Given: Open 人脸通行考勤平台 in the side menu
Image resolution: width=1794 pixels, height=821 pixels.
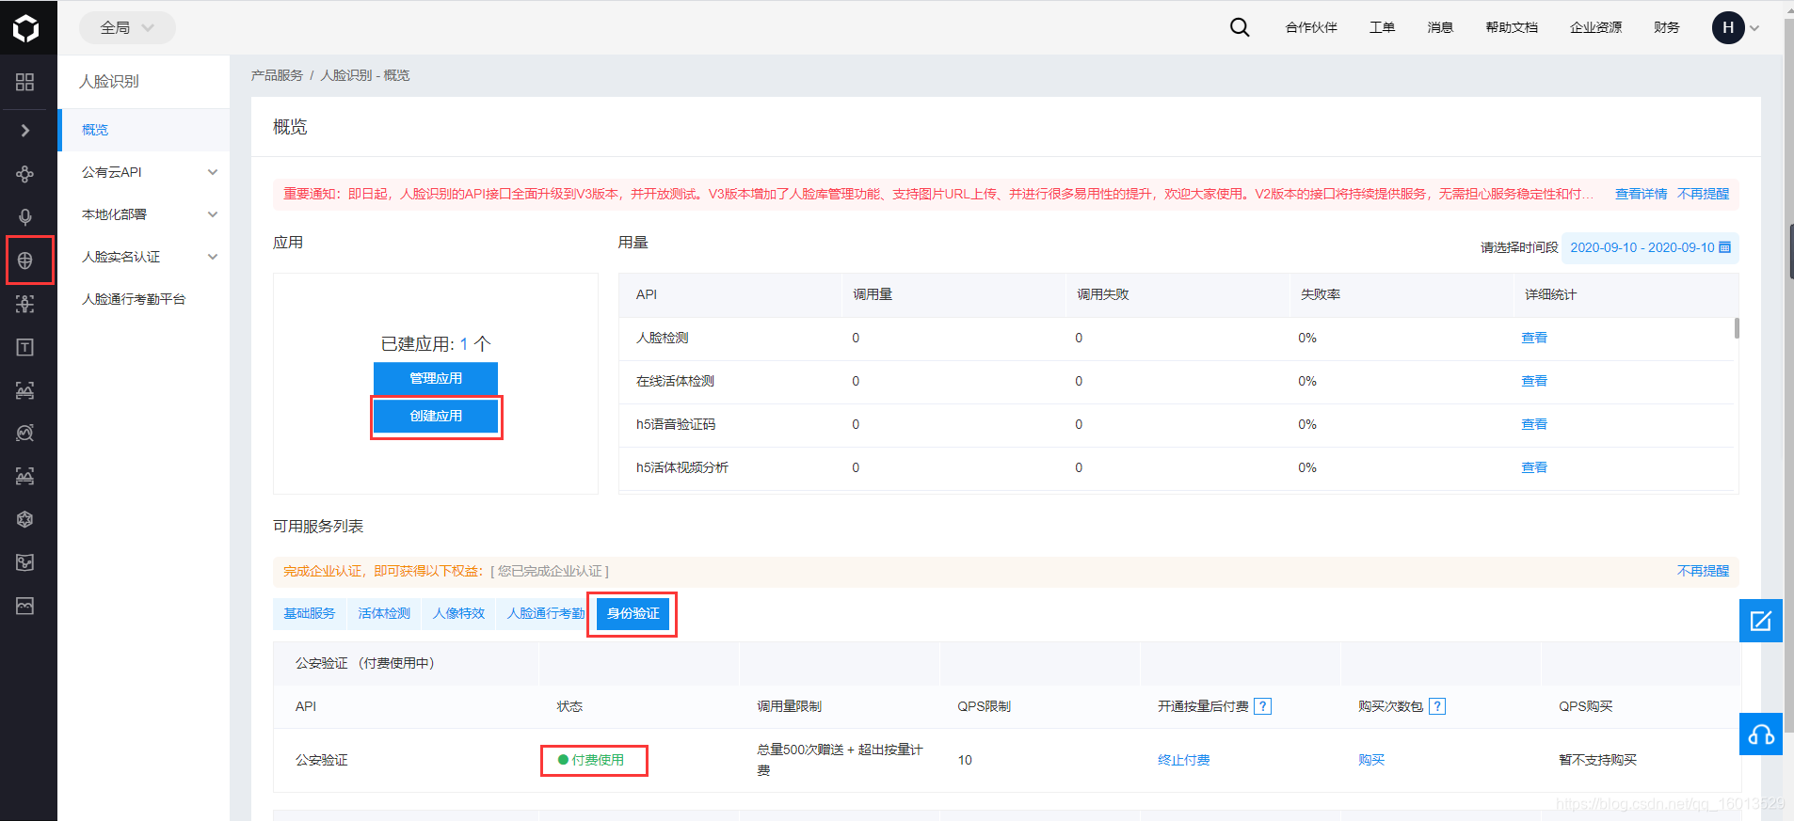Looking at the screenshot, I should point(134,299).
